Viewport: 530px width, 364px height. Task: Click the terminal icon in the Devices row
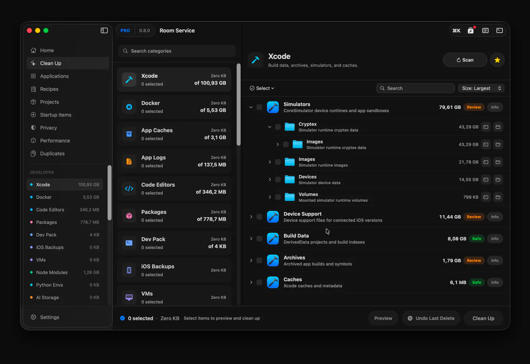[x=486, y=179]
